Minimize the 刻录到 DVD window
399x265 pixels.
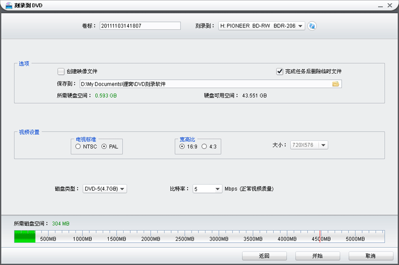click(380, 5)
